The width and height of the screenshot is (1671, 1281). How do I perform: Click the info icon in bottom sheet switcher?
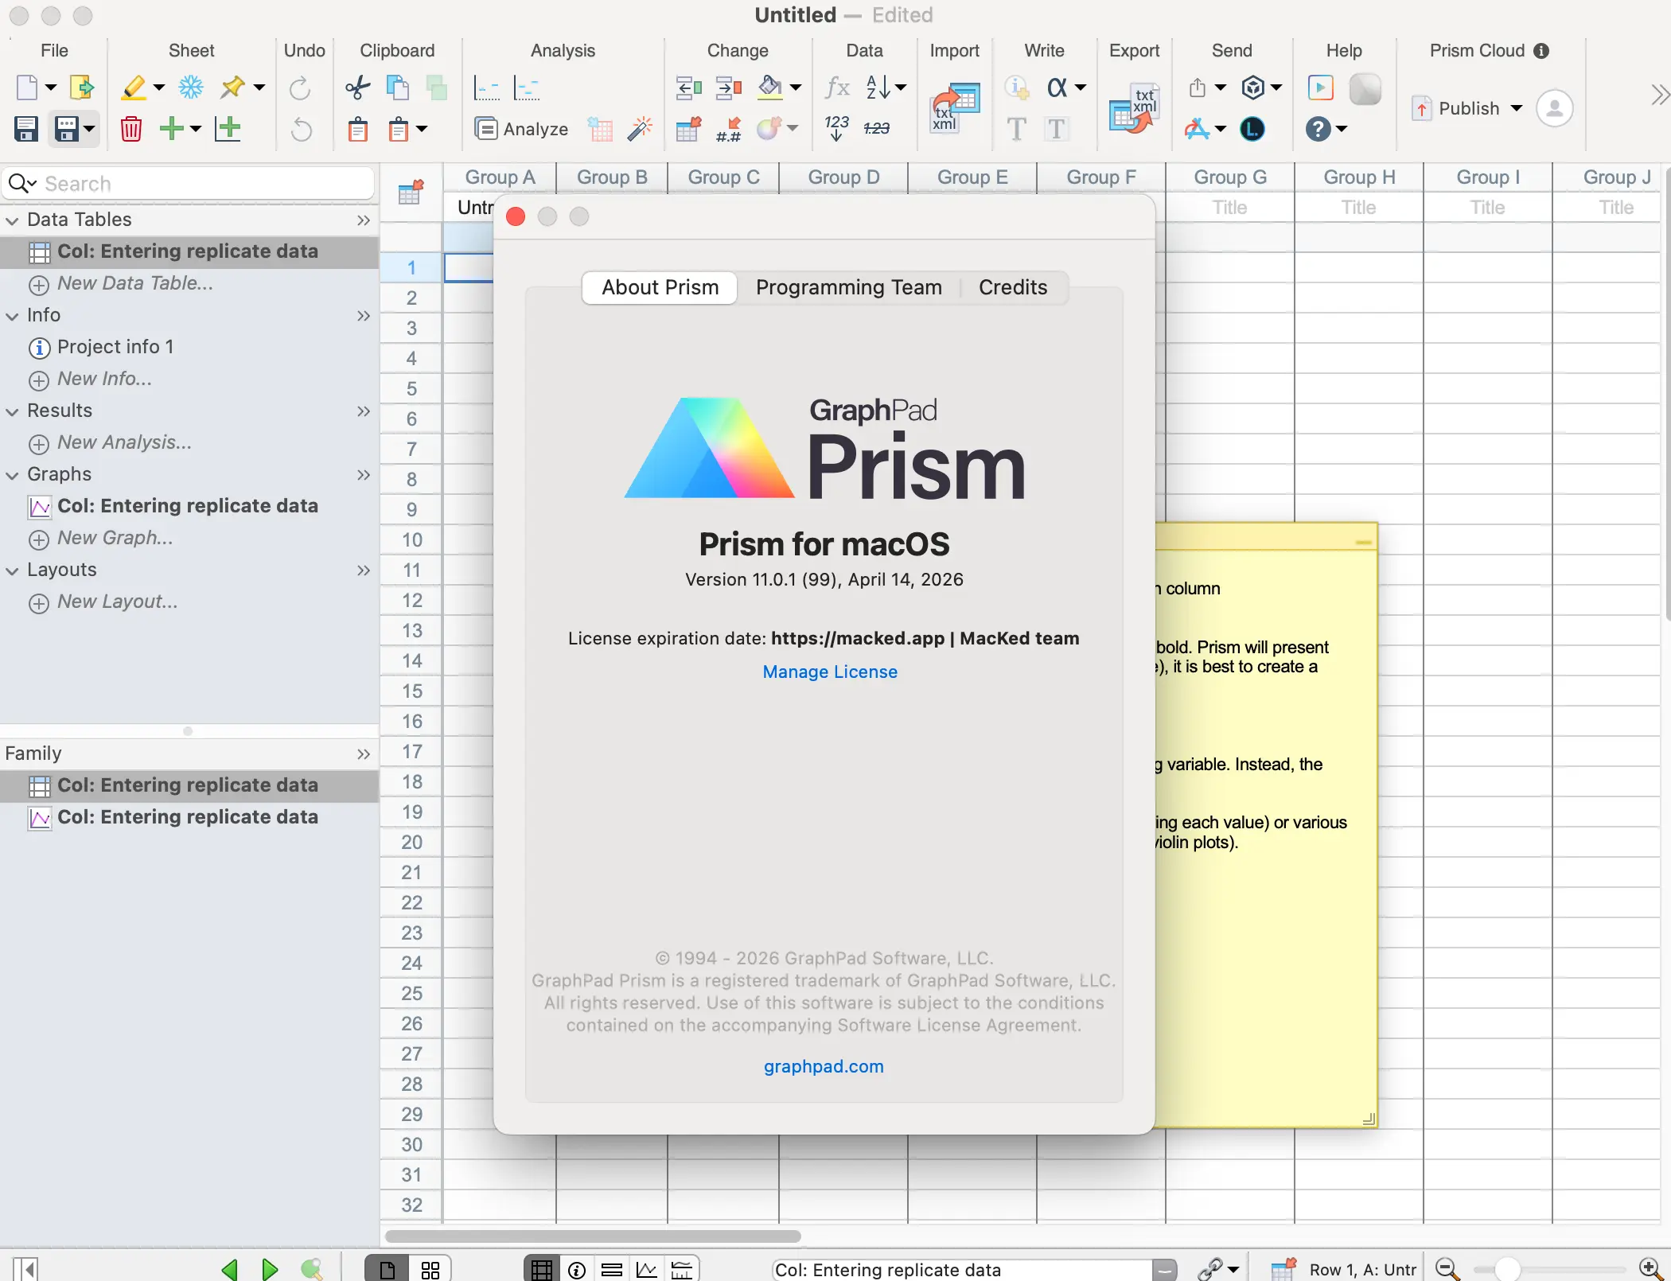pos(577,1269)
